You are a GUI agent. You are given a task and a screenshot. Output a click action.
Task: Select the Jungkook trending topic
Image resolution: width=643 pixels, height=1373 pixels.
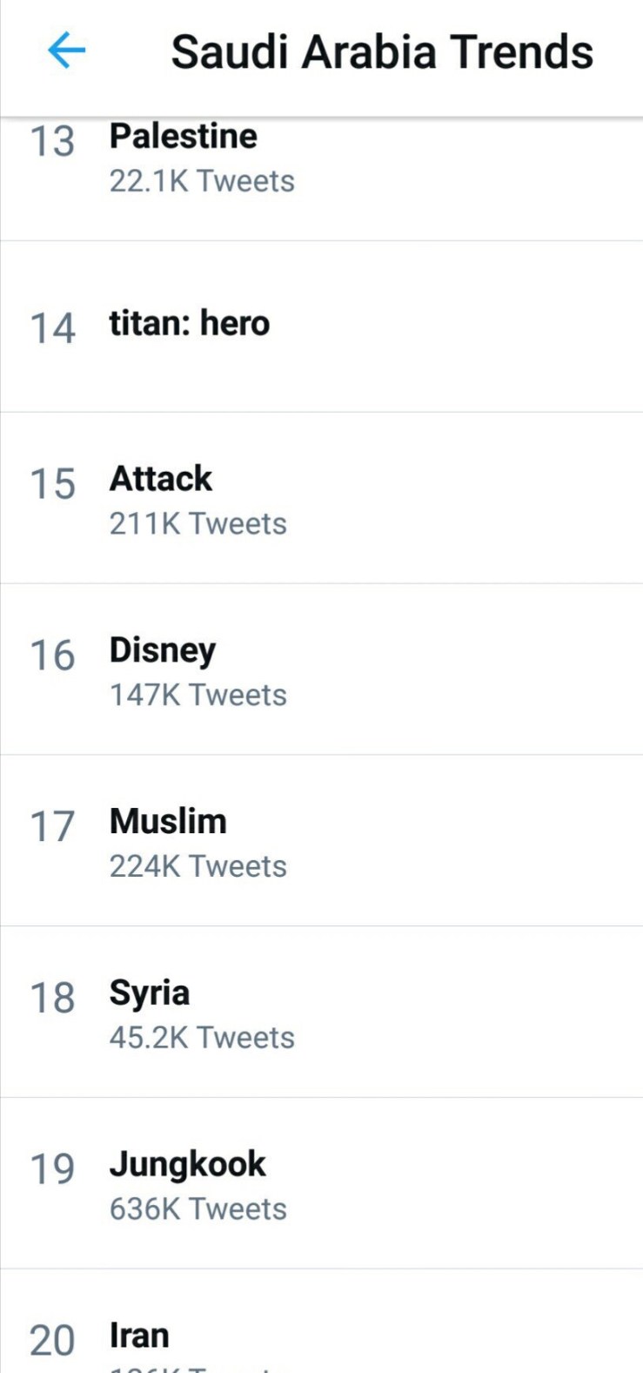coord(188,1165)
